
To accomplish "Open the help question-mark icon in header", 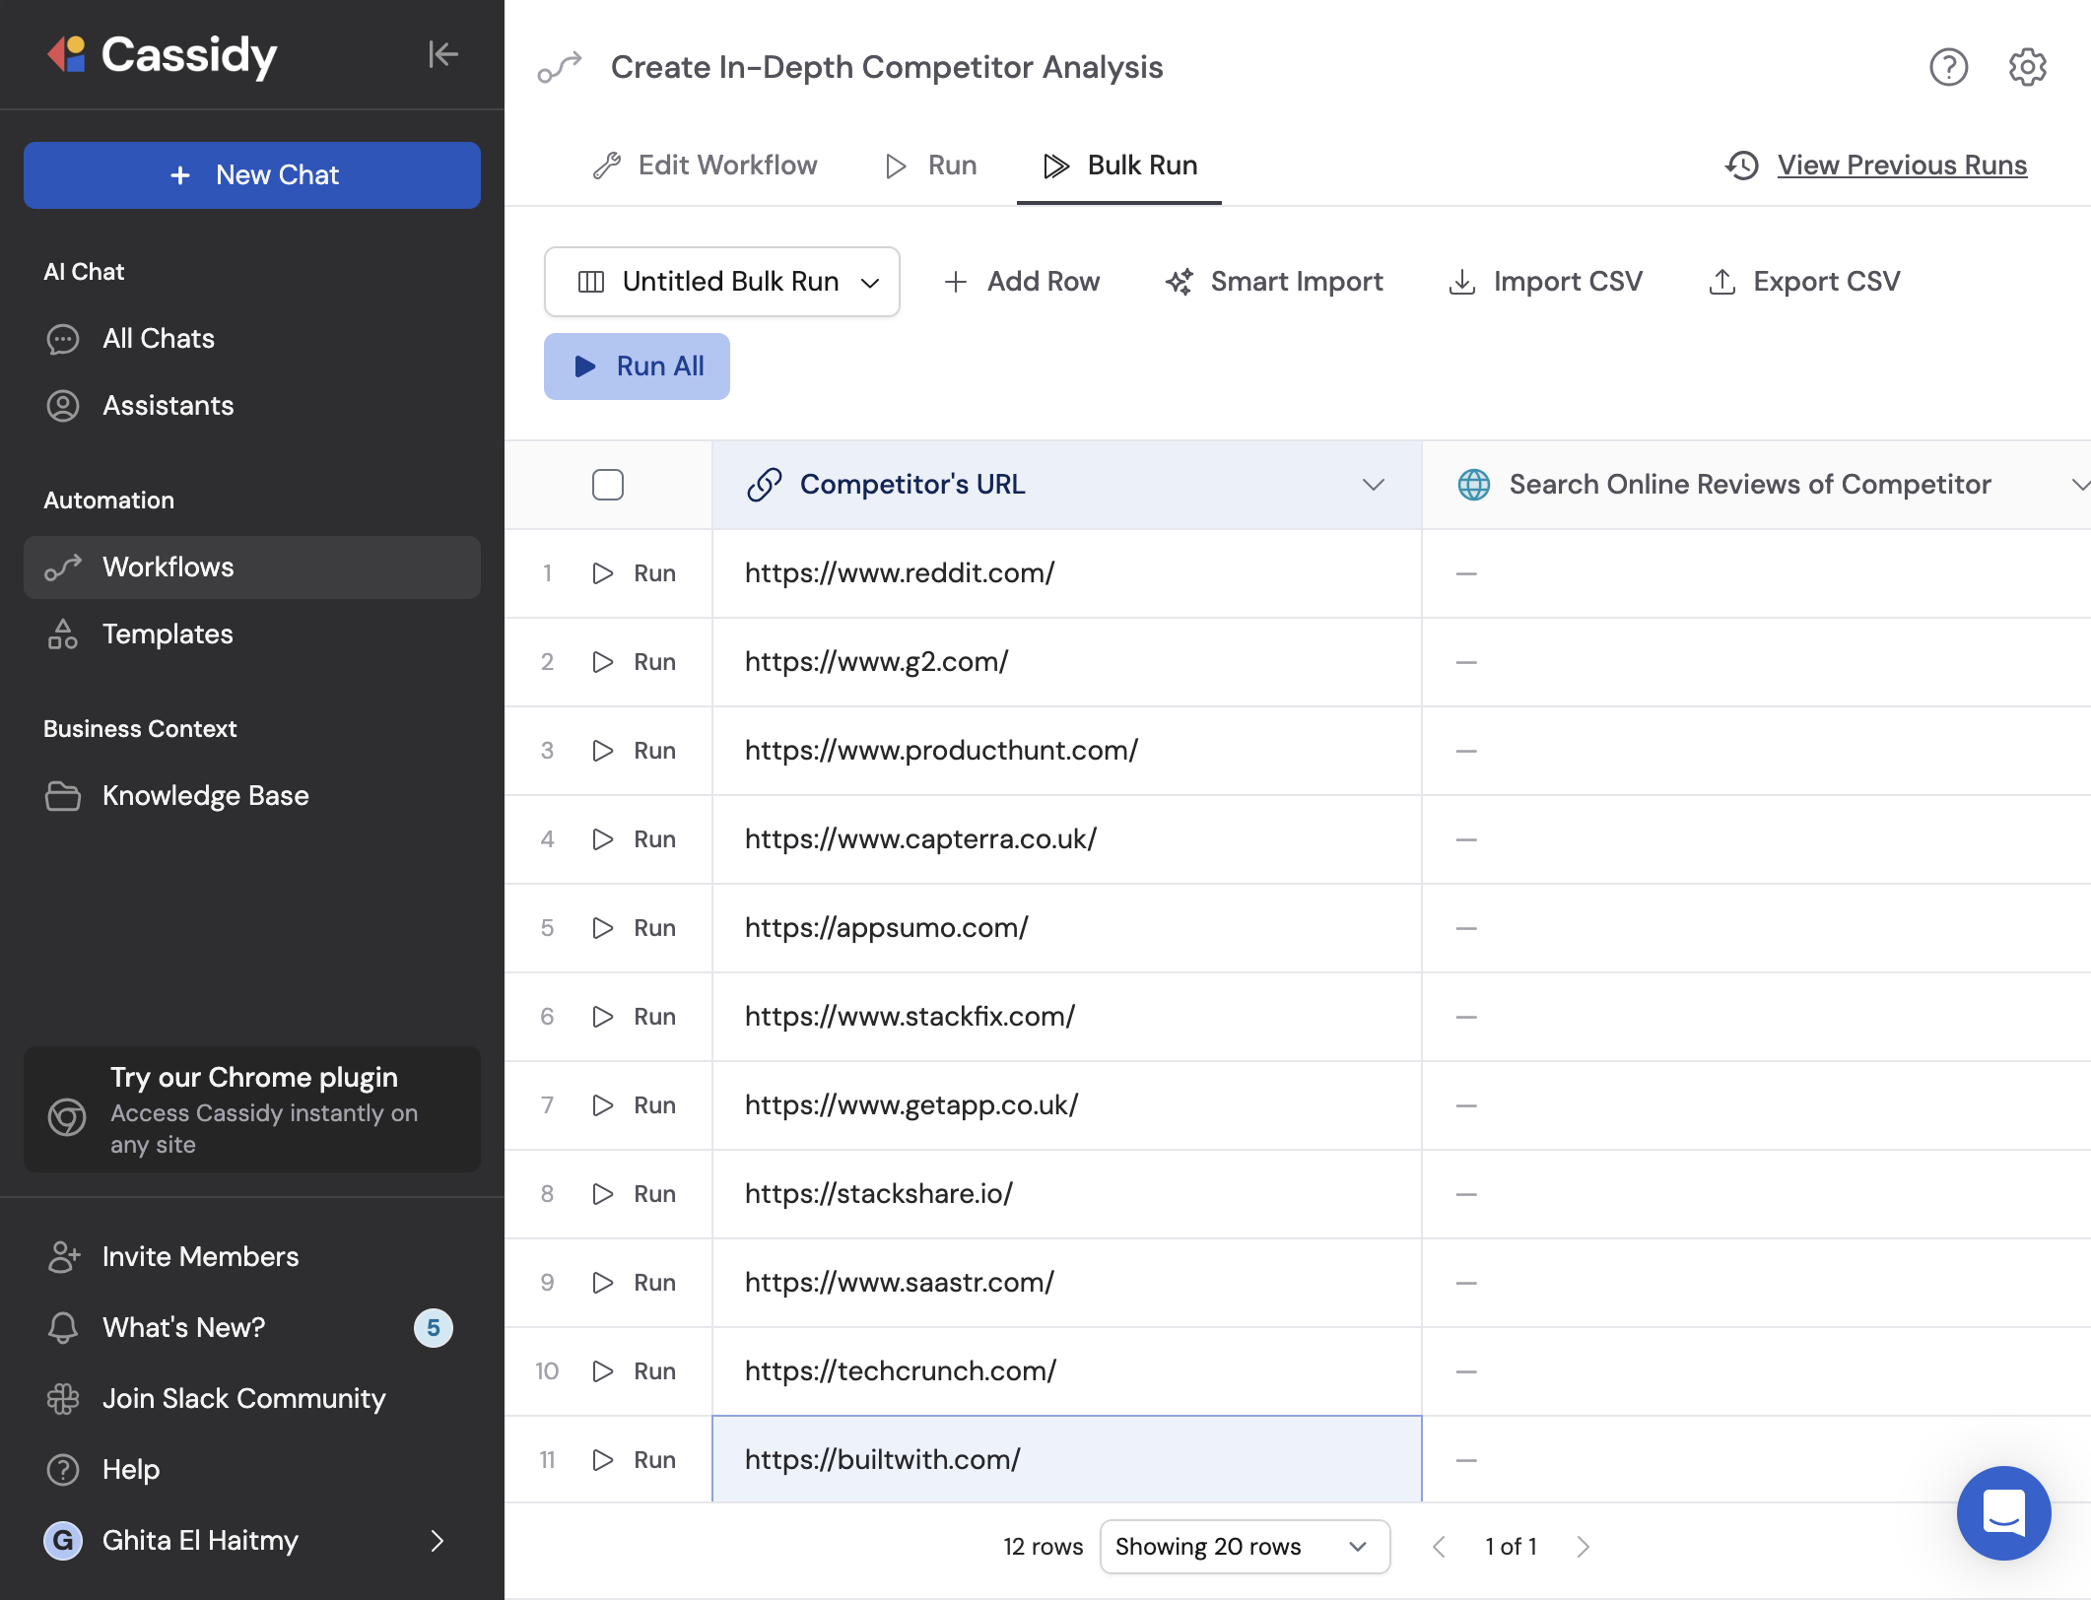I will tap(1948, 67).
